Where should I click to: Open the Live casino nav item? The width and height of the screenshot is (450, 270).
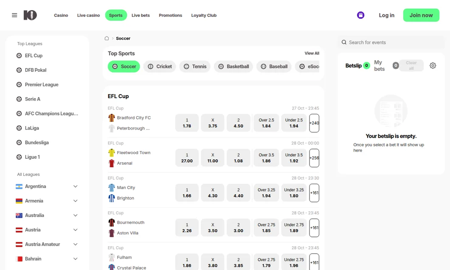pyautogui.click(x=88, y=15)
